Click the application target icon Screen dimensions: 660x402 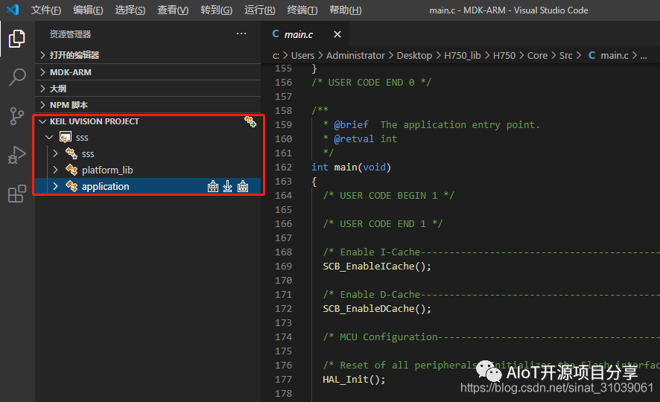(72, 186)
